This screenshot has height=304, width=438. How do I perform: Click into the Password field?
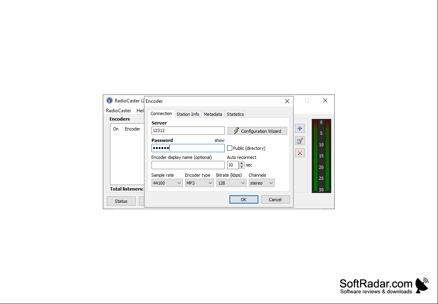[x=188, y=148]
